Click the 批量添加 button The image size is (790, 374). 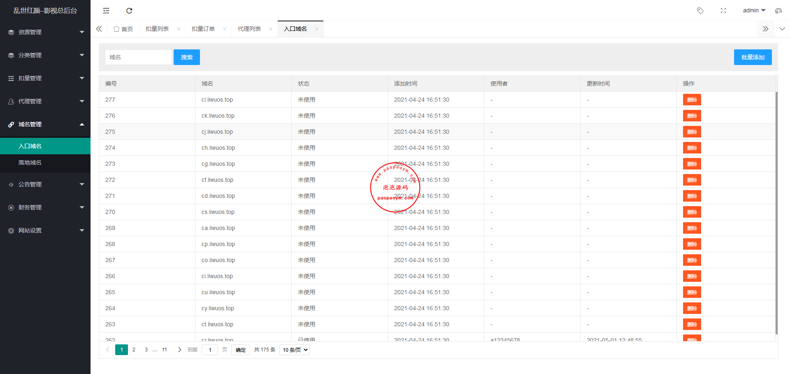[x=753, y=57]
